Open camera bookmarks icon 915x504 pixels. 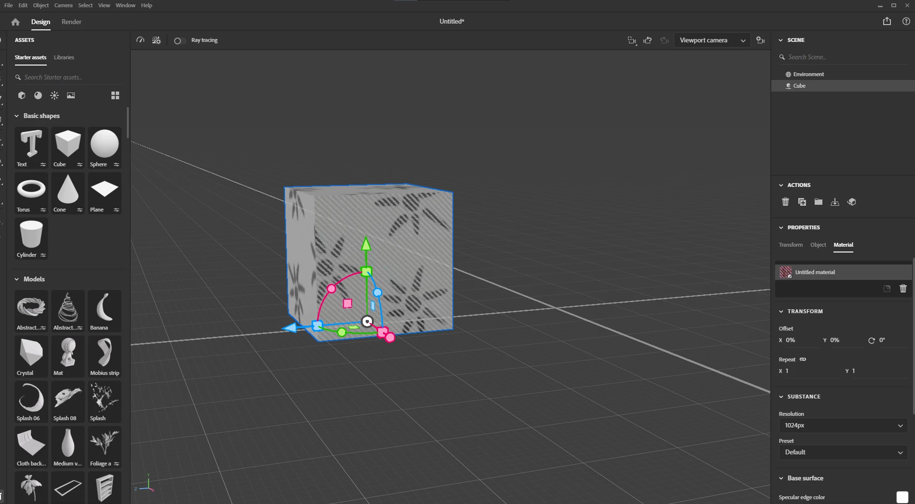tap(761, 40)
